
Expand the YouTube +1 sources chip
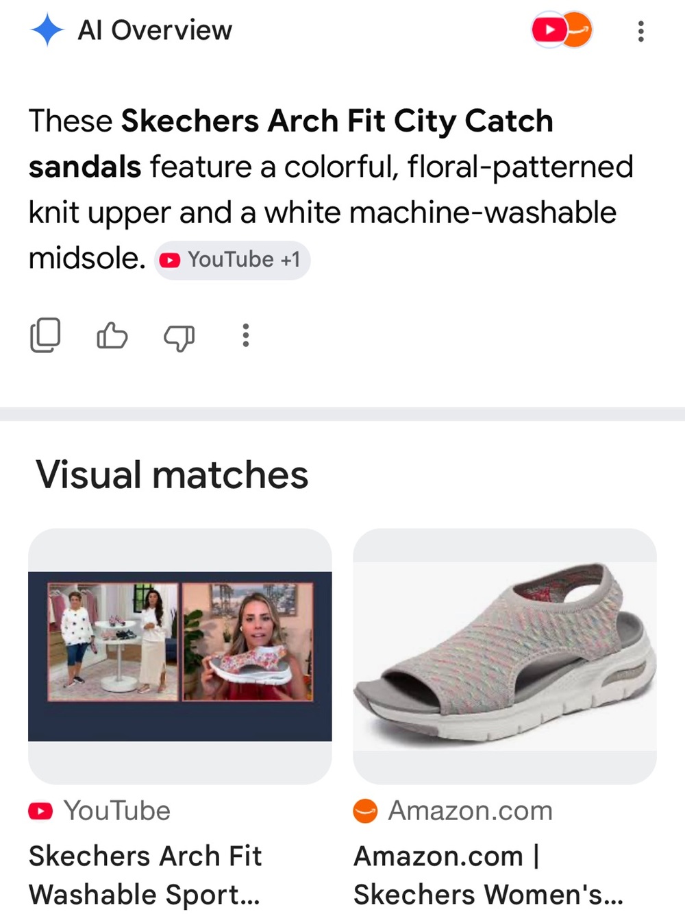point(232,260)
